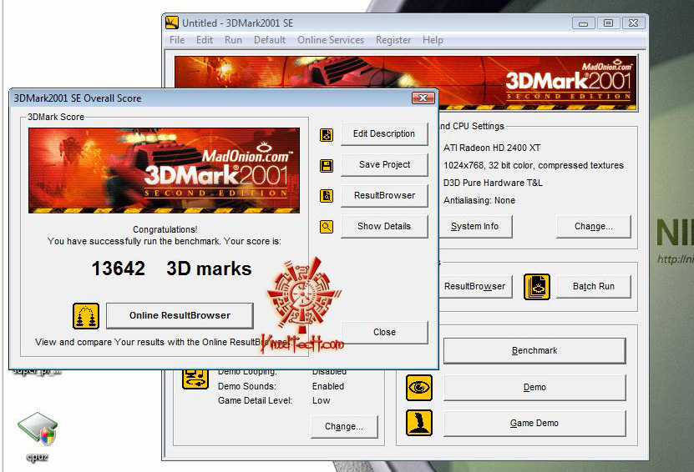Click the Online ResultBrowser yellow icon
The height and width of the screenshot is (472, 694).
coord(86,316)
